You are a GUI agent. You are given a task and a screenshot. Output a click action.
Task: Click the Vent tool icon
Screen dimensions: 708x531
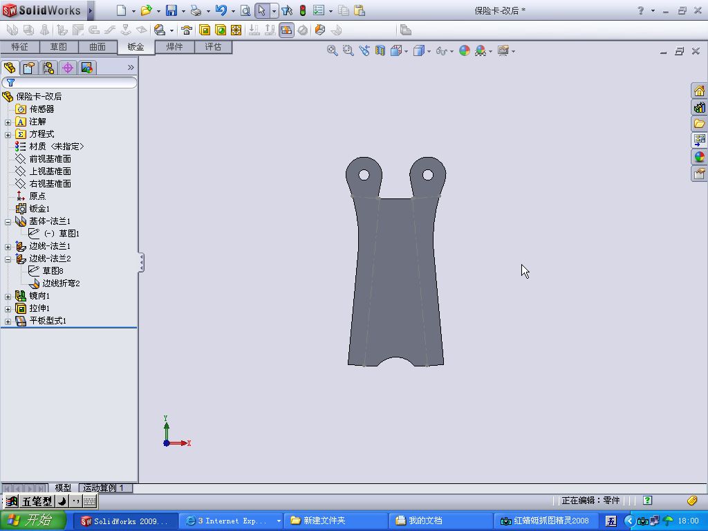point(236,30)
